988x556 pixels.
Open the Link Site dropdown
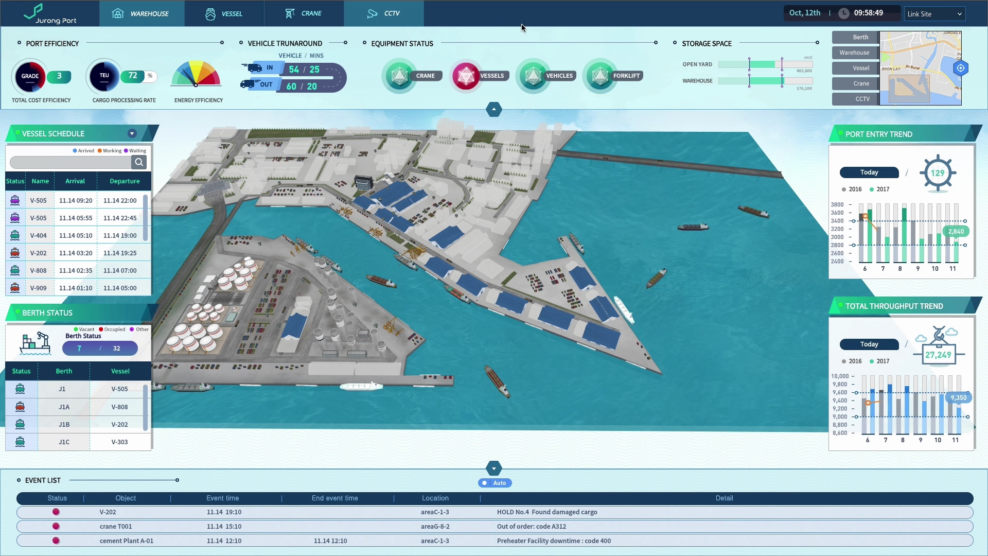click(x=934, y=14)
